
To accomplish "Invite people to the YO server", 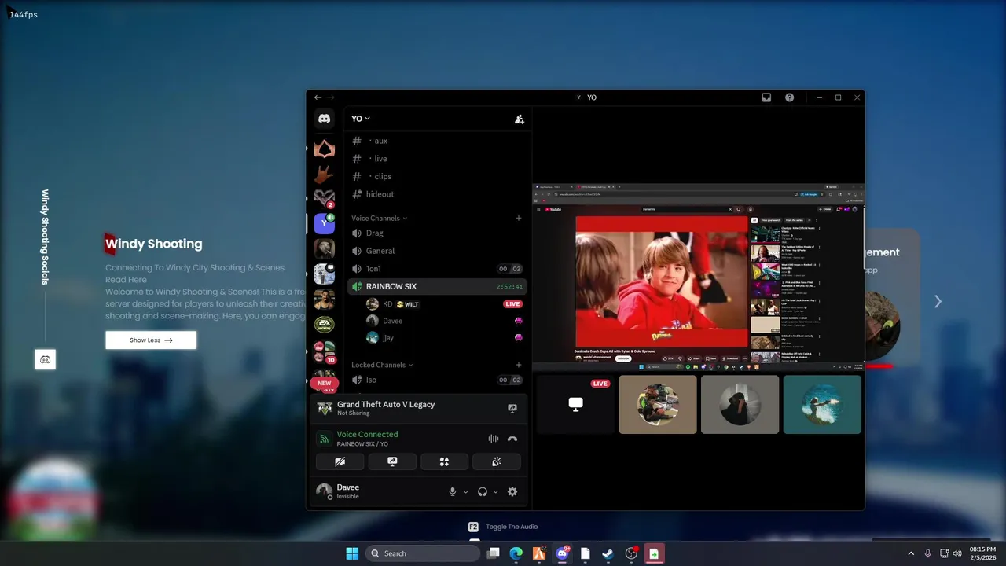I will pyautogui.click(x=519, y=119).
